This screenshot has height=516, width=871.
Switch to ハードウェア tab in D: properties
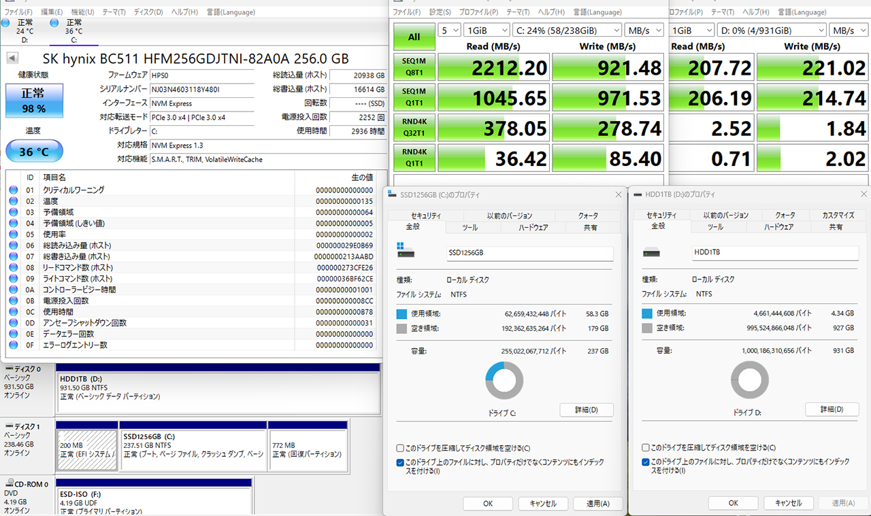coord(778,227)
